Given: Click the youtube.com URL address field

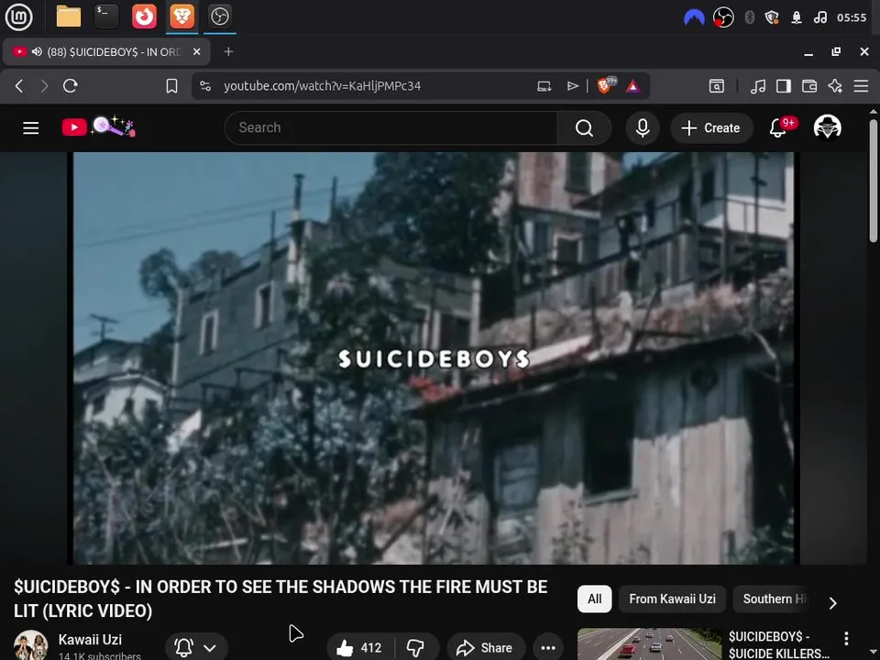Looking at the screenshot, I should [322, 86].
